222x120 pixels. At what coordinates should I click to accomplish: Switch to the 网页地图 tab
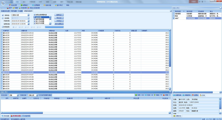[14, 11]
